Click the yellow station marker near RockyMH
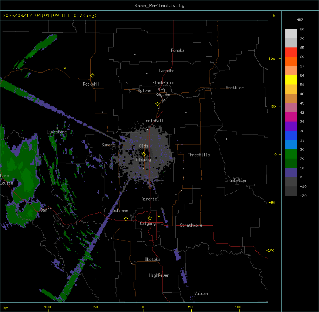The width and height of the screenshot is (319, 312). pos(92,76)
